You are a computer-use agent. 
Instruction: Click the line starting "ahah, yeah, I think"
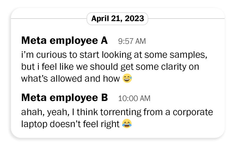[x=117, y=112]
